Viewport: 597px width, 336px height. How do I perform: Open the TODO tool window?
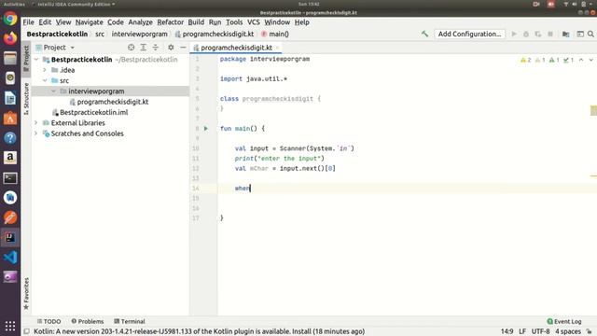49,321
